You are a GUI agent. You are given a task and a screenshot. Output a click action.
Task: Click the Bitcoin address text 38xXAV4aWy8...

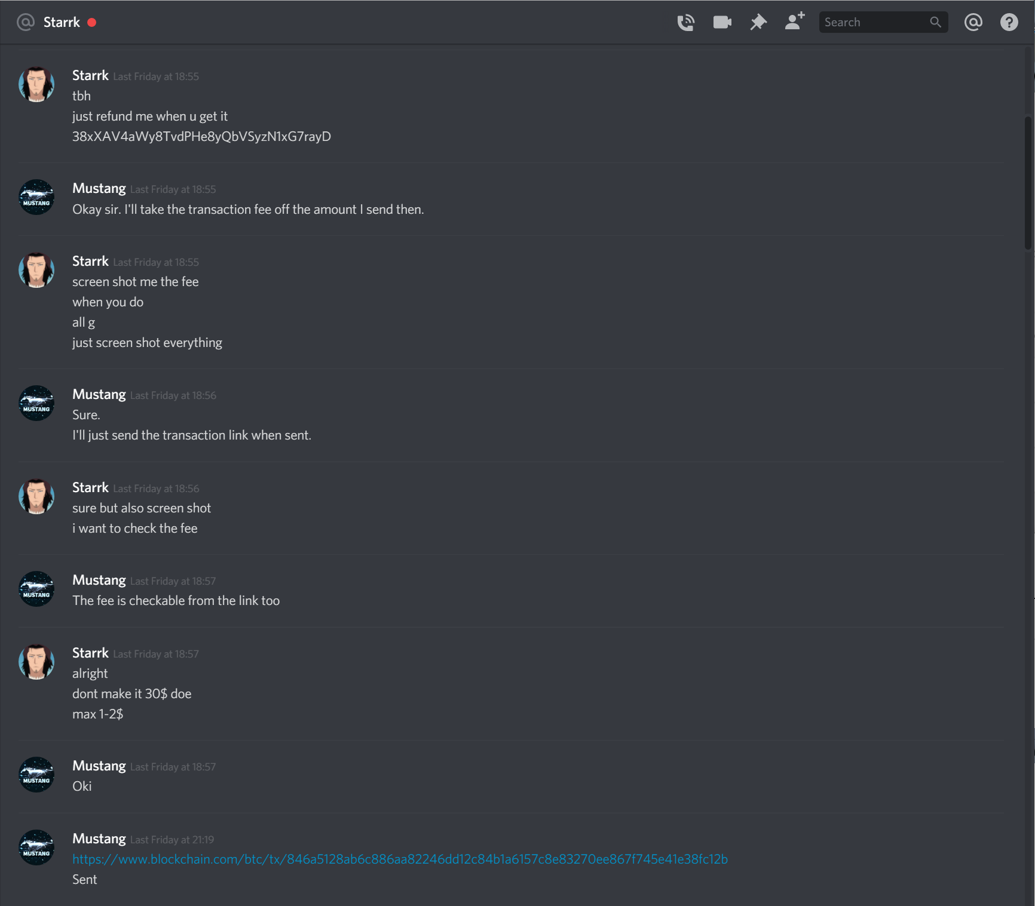coord(201,136)
